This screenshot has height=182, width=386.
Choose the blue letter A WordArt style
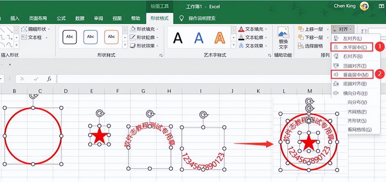[199, 38]
